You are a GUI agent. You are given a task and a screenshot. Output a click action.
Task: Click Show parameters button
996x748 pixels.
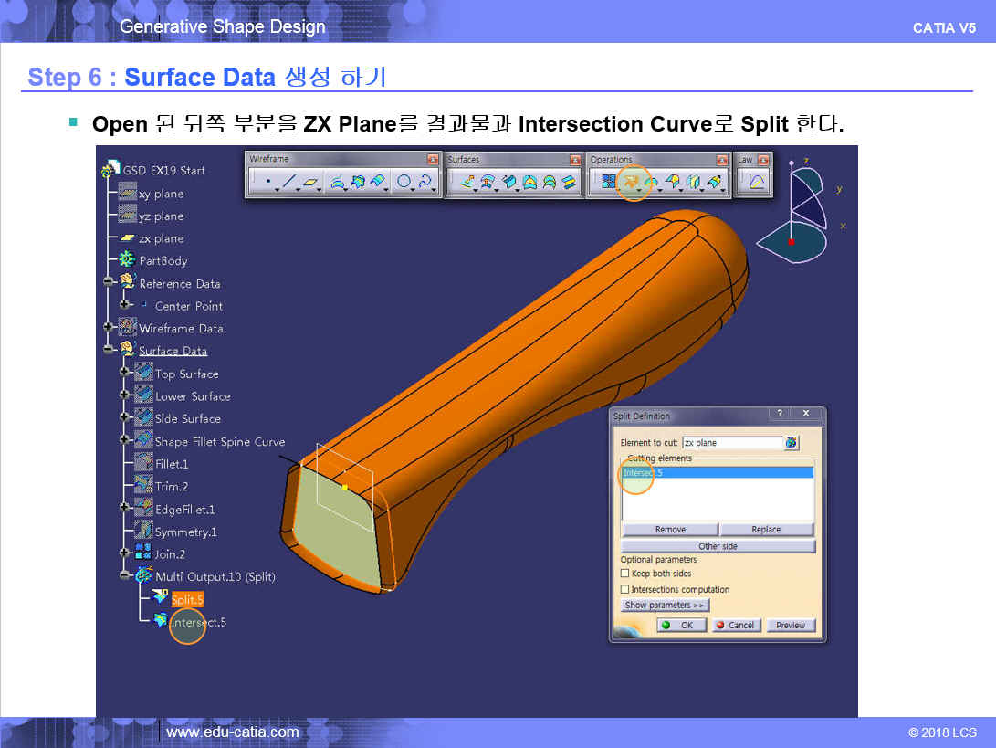point(665,606)
